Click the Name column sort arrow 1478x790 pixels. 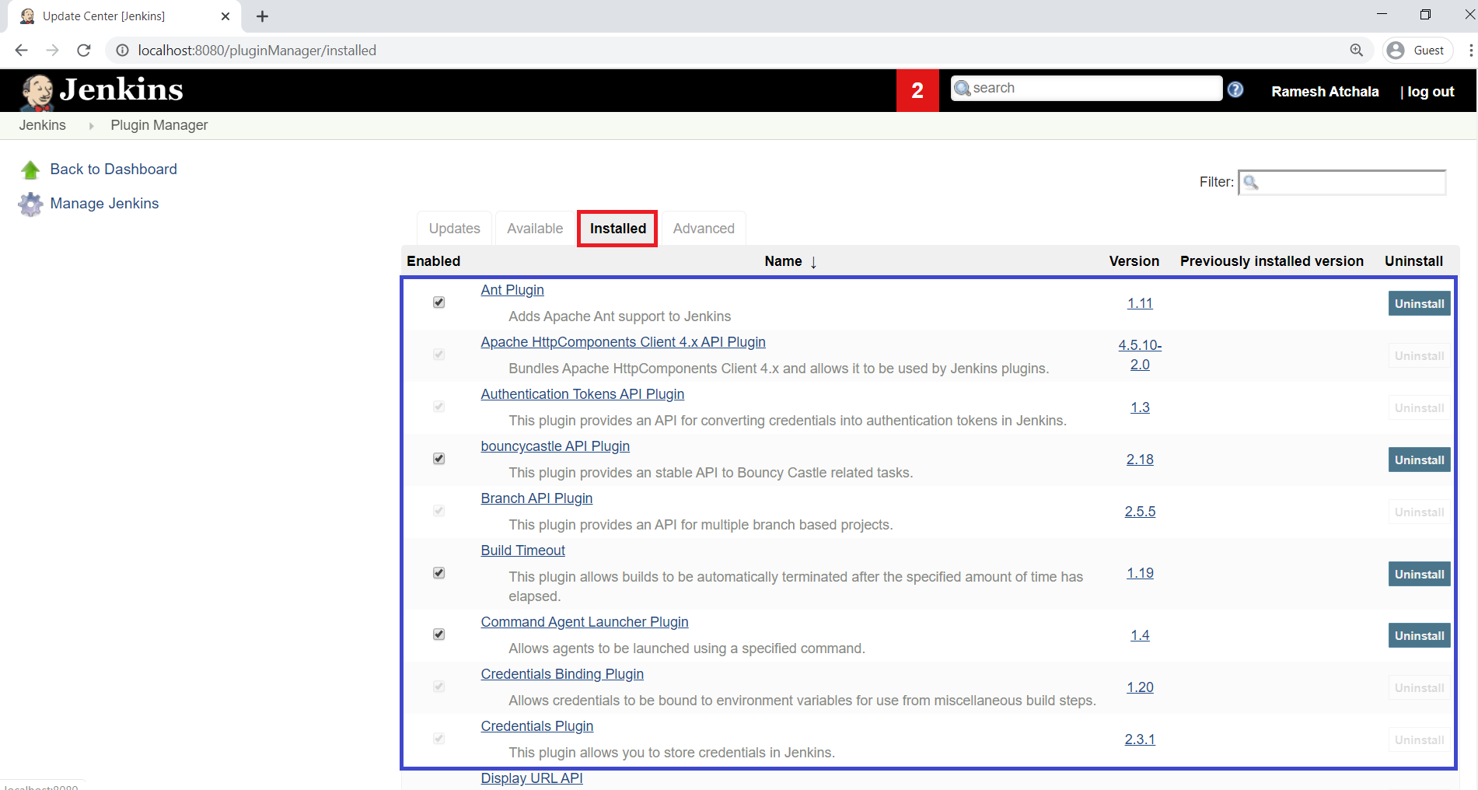[813, 262]
